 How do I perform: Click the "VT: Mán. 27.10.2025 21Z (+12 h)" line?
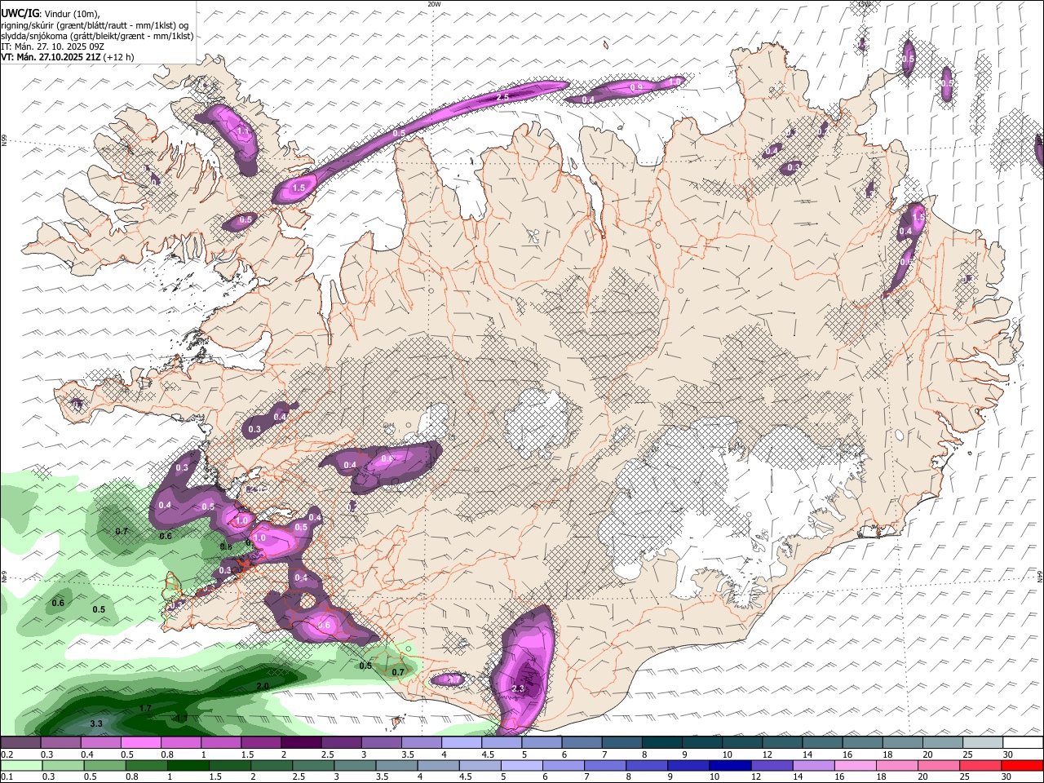(x=67, y=57)
